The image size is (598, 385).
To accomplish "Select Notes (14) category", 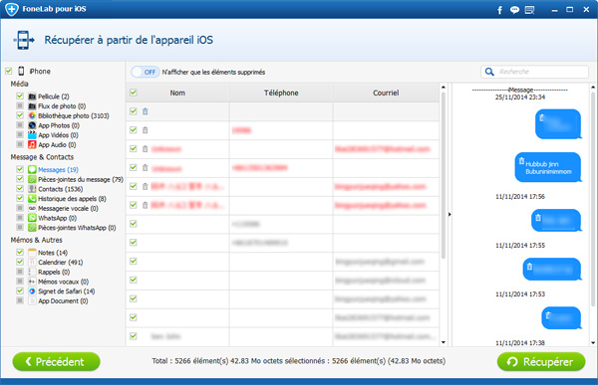I will point(53,253).
